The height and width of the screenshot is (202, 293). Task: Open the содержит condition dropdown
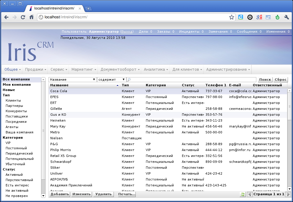point(112,80)
